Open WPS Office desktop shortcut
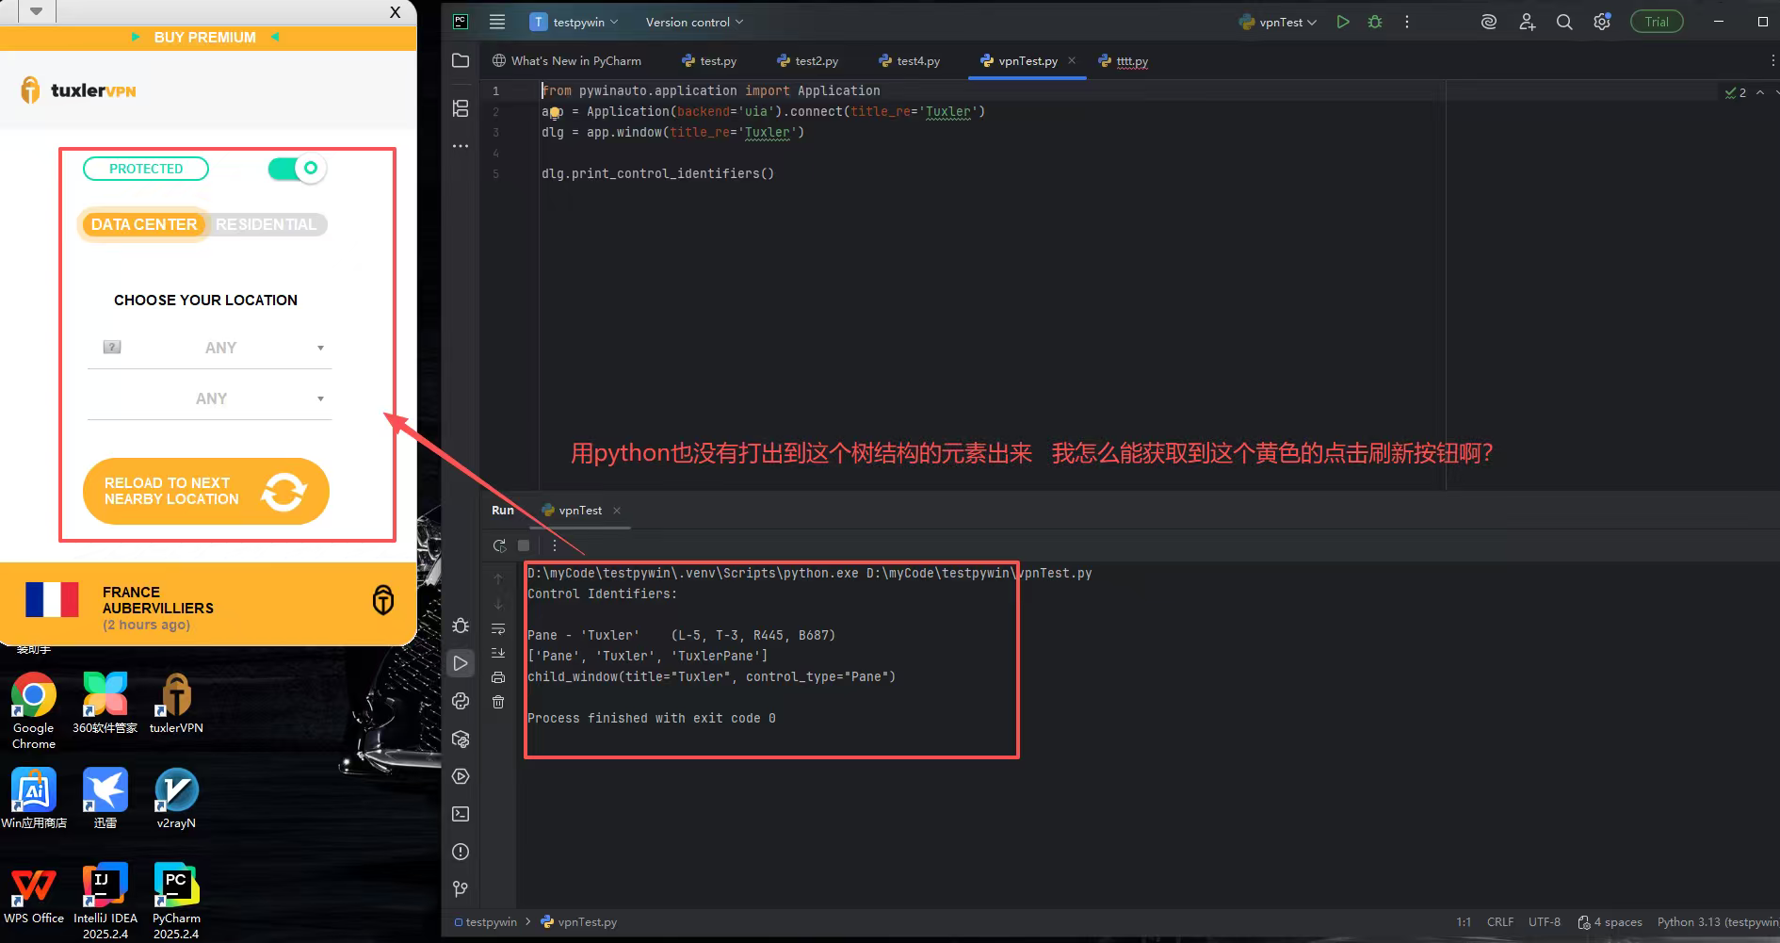The width and height of the screenshot is (1780, 943). point(34,895)
